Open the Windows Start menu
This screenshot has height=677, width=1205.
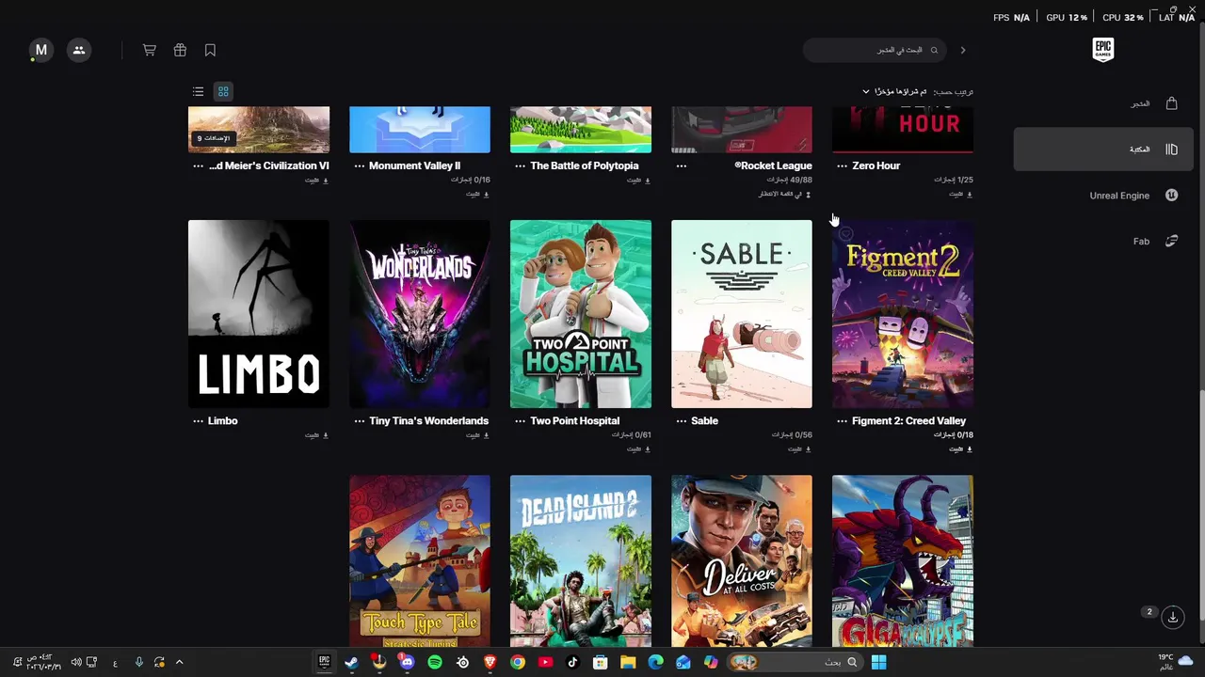[878, 662]
